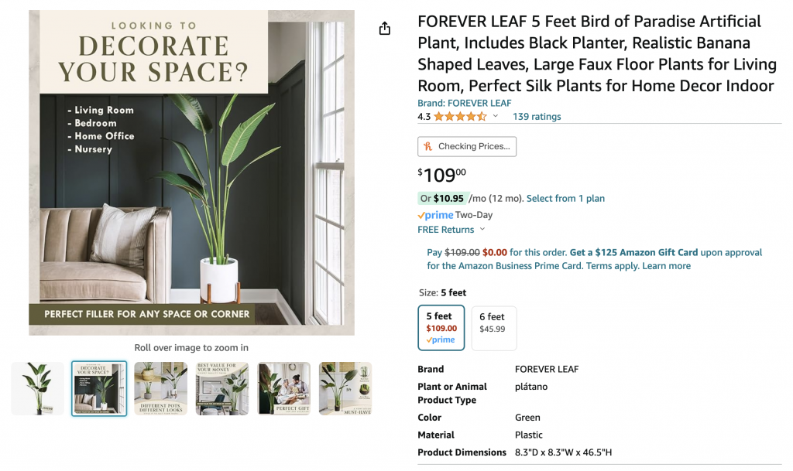Select the 5 feet size option
Viewport: 793px width, 471px height.
(441, 328)
